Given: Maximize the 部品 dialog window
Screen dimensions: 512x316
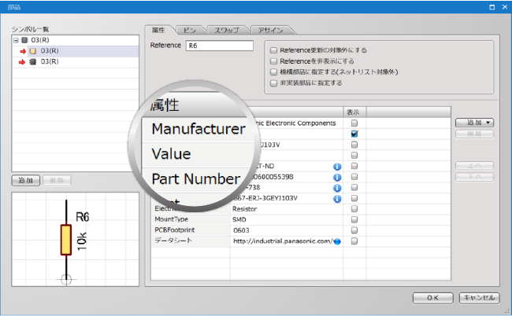Looking at the screenshot, I should (x=492, y=7).
